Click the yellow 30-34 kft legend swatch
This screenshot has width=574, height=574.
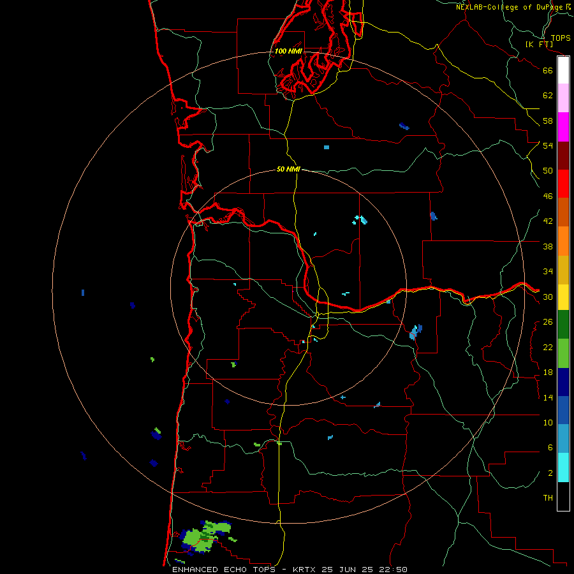[x=563, y=297]
